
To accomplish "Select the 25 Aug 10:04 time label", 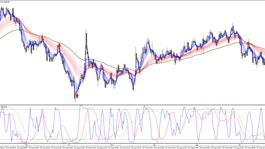I will (x=34, y=147).
